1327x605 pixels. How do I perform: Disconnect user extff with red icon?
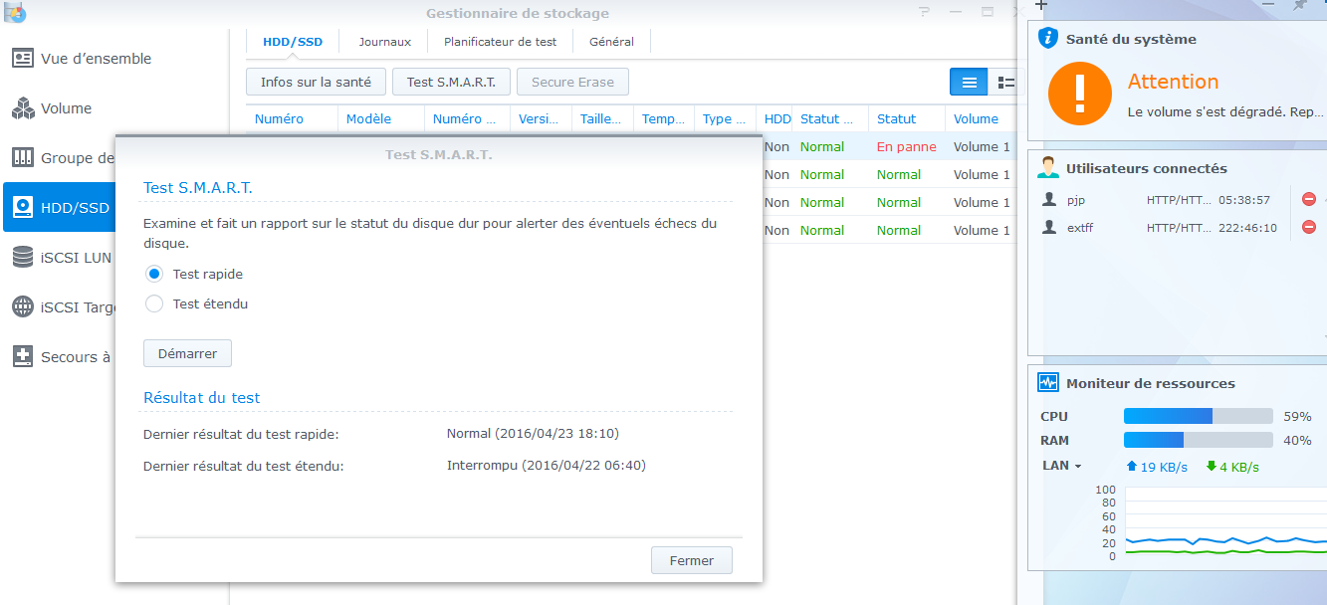click(x=1309, y=227)
